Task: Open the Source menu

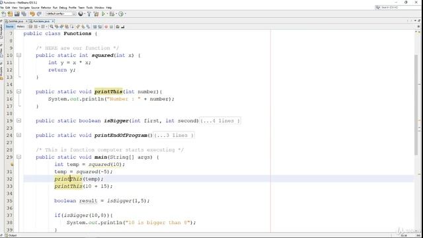Action: pyautogui.click(x=35, y=7)
